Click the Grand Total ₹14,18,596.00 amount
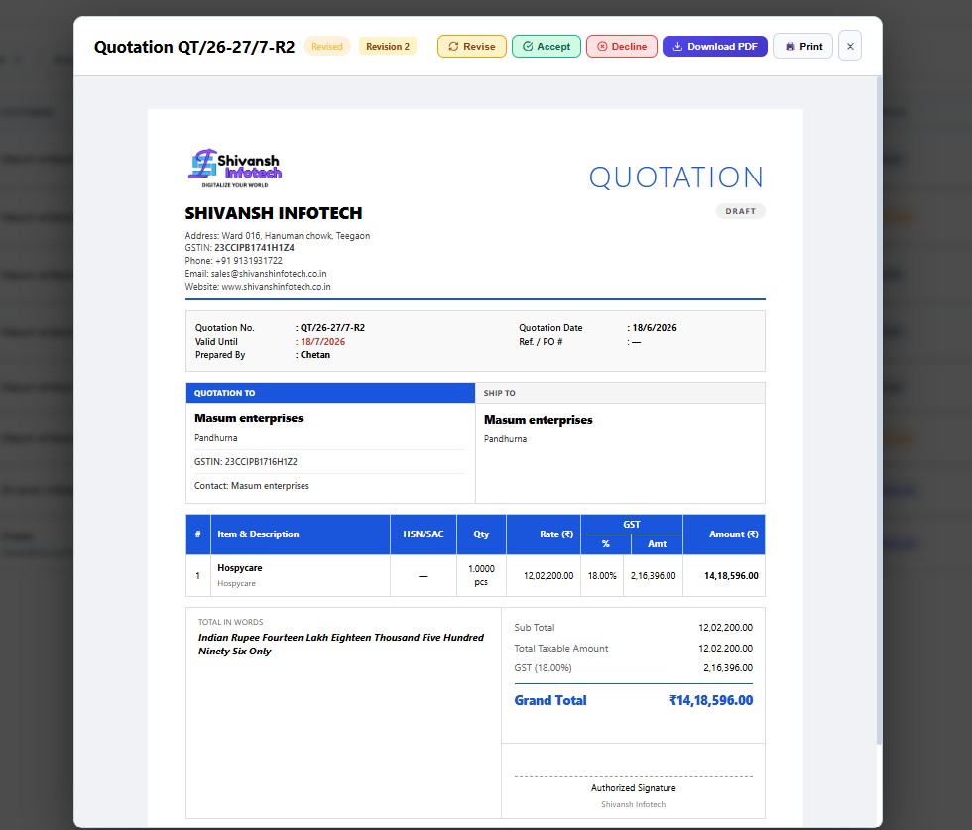Screen dimensions: 972x830 (x=711, y=700)
